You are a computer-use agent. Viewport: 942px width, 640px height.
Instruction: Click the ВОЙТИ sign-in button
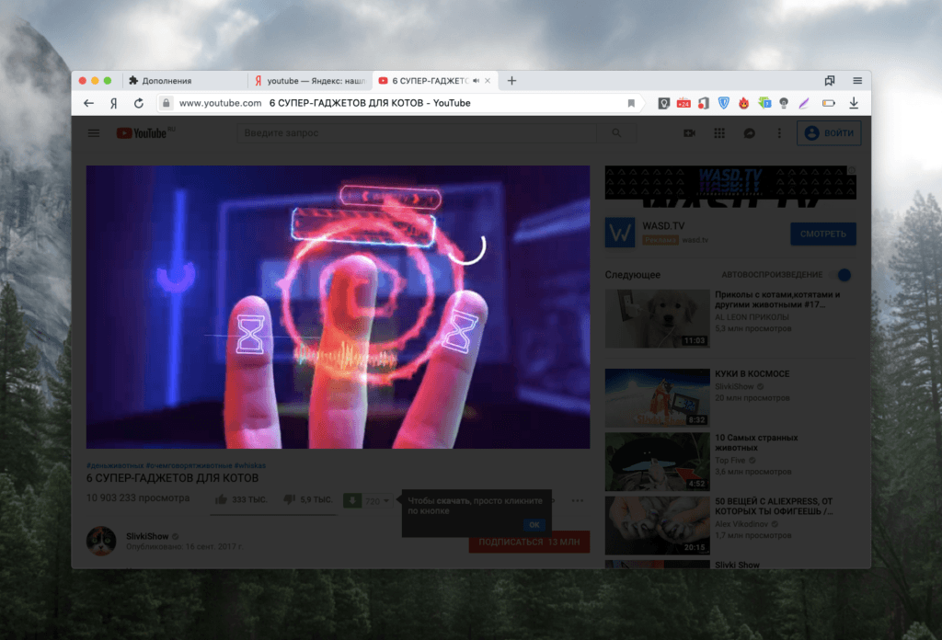coord(829,133)
